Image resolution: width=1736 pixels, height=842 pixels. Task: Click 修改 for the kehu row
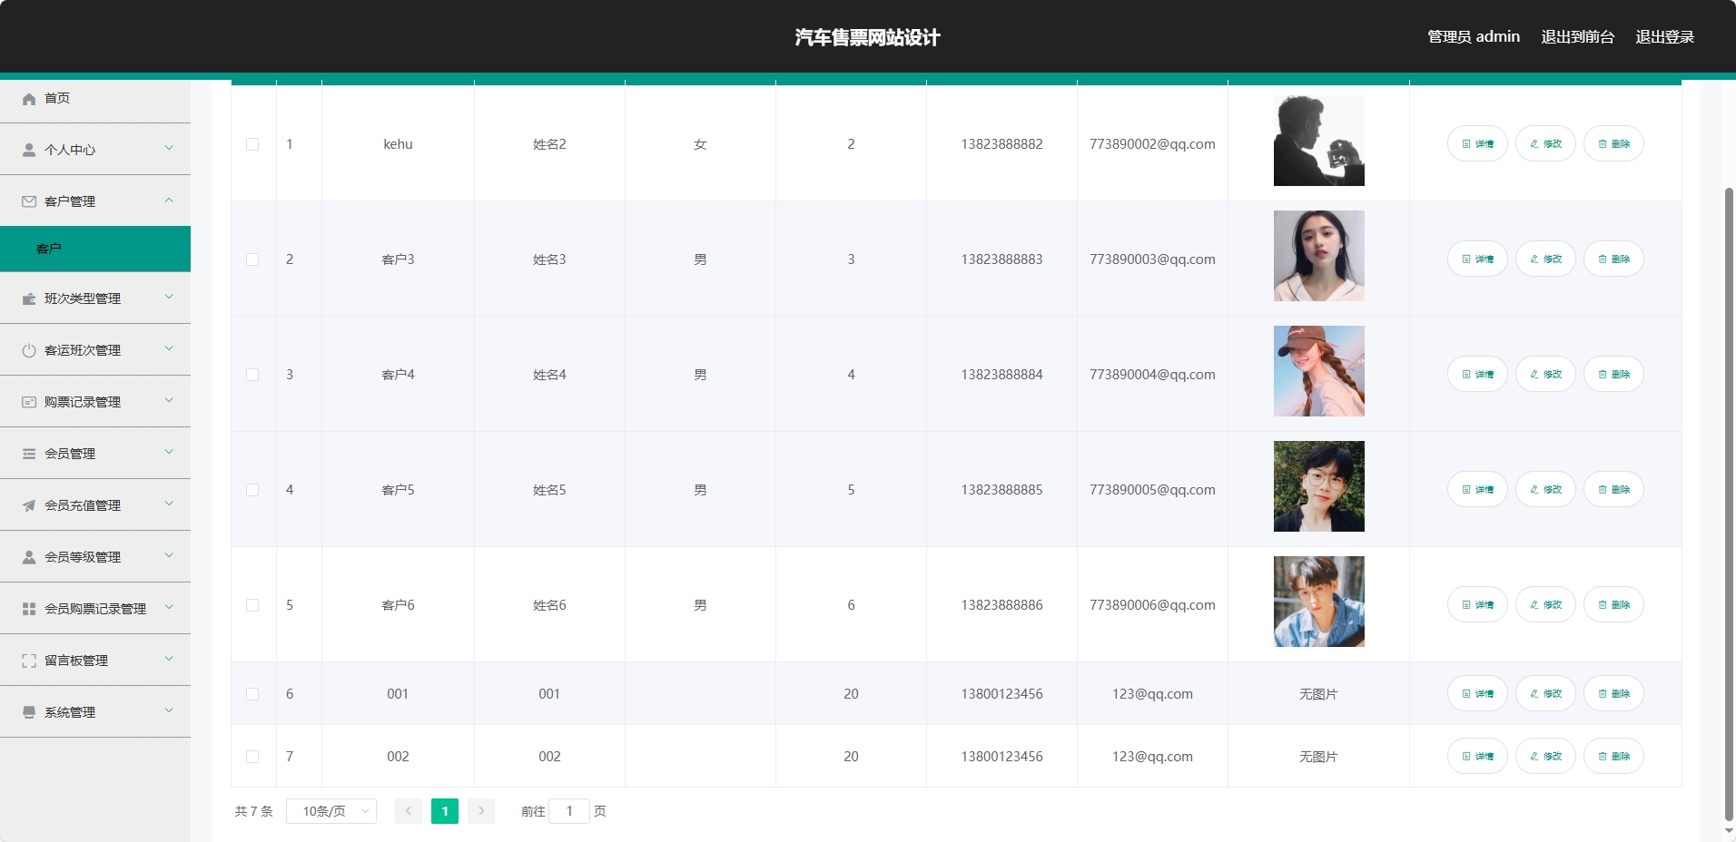point(1545,144)
